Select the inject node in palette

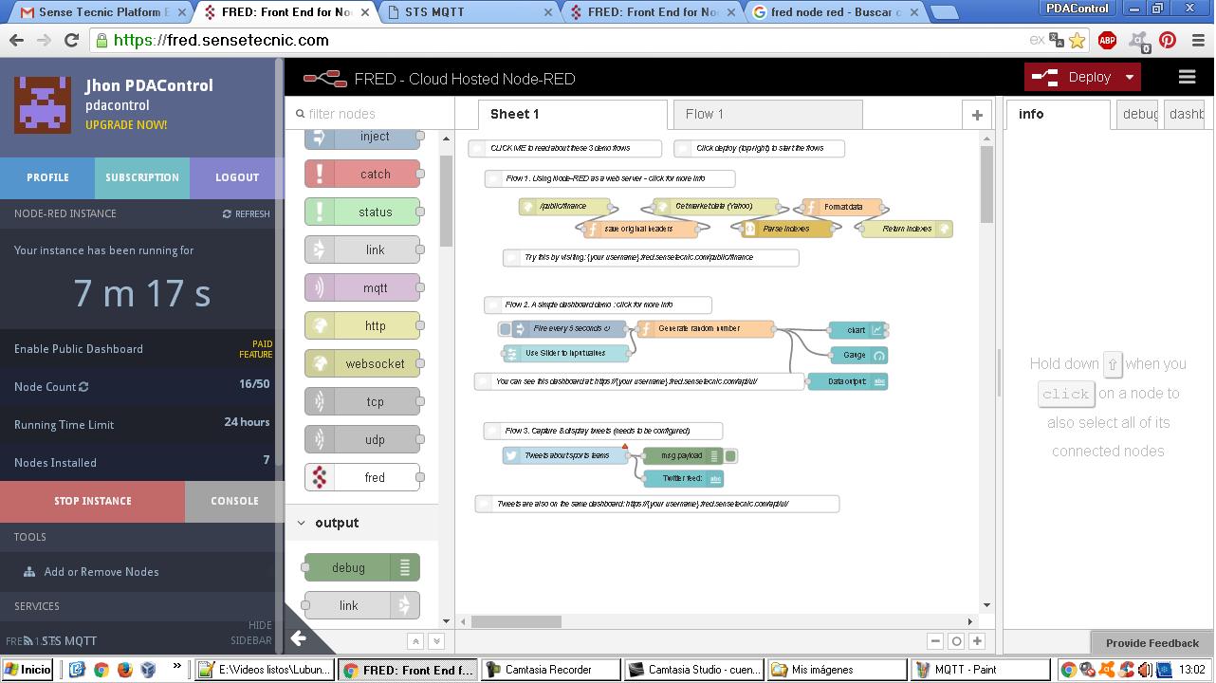click(x=362, y=137)
